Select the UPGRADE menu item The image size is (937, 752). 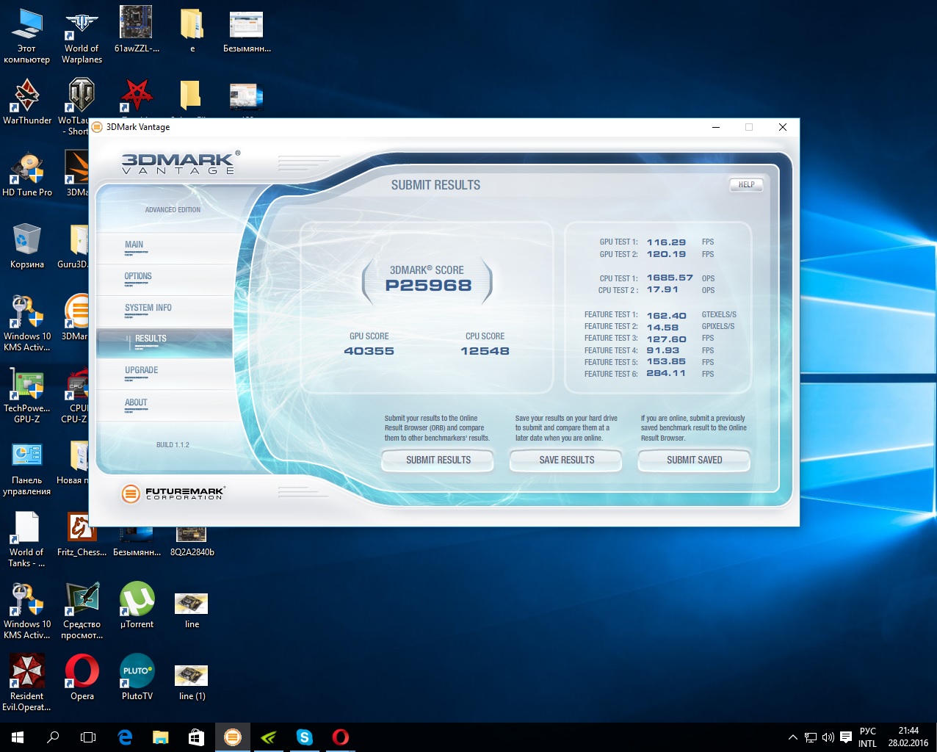pos(141,371)
